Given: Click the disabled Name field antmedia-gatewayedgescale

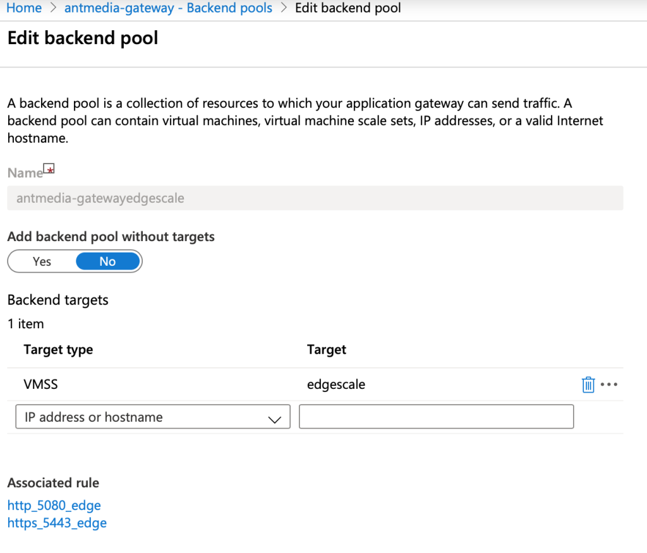Looking at the screenshot, I should click(315, 198).
